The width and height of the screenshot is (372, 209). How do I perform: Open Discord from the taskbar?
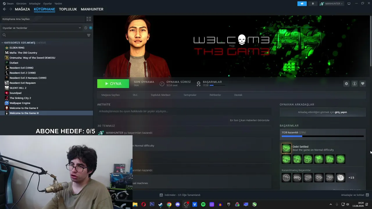tap(178, 204)
